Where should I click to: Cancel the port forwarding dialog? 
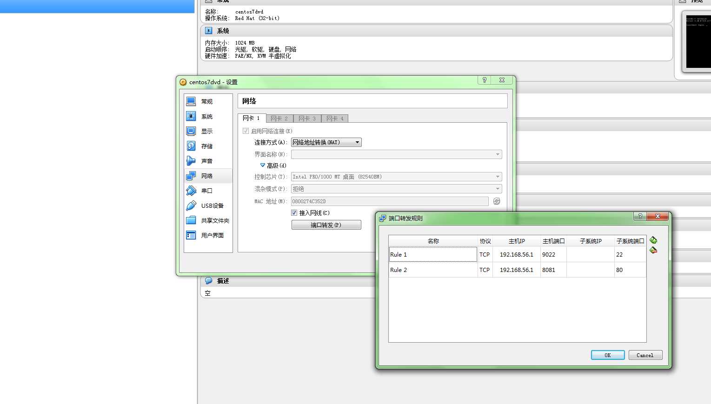point(645,355)
